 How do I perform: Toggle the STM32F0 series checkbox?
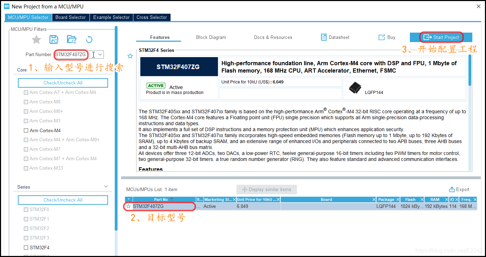[x=26, y=210]
